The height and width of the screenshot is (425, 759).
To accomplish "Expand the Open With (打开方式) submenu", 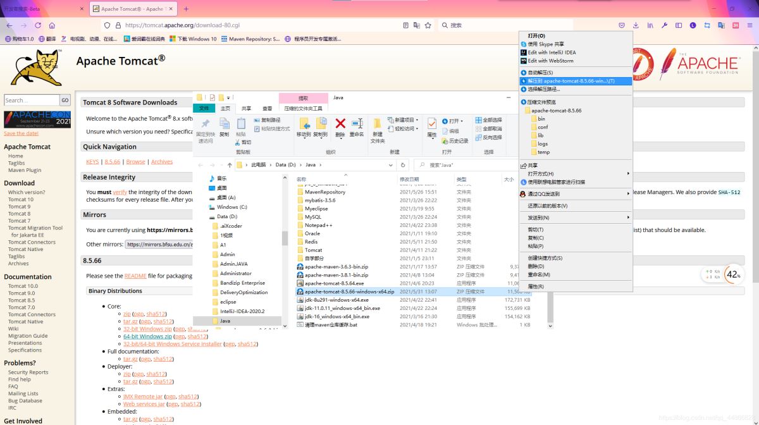I will 576,173.
